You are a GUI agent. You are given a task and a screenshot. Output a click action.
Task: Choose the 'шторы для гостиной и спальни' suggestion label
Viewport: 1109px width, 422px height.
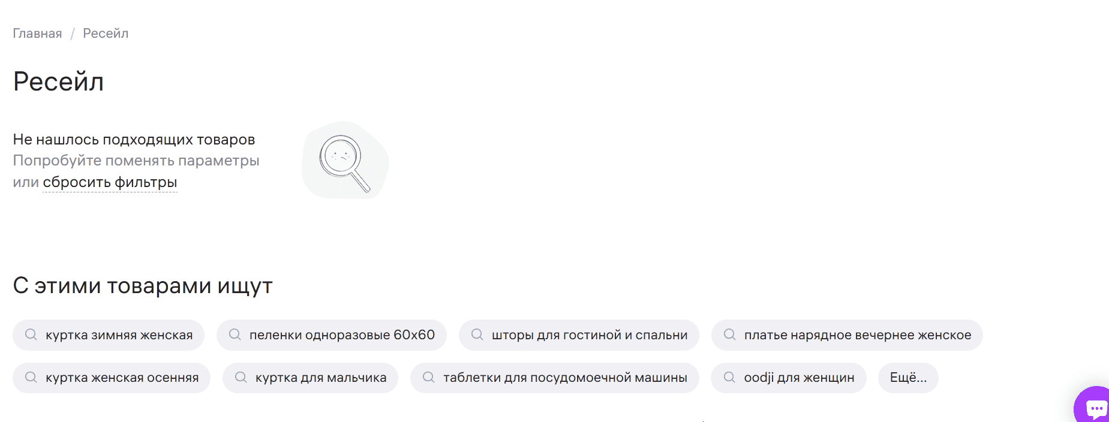(589, 335)
